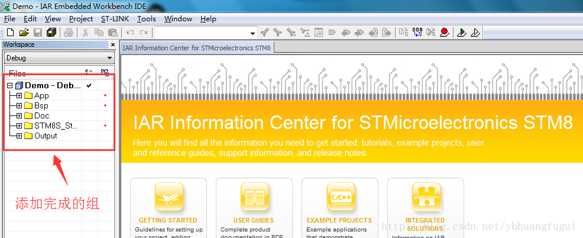Click the Stop Build icon

coord(430,33)
